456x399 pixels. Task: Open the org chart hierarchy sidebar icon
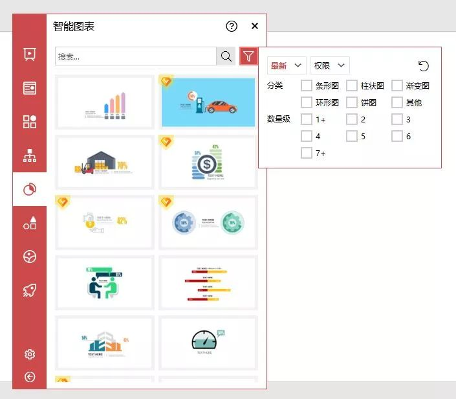click(x=30, y=155)
